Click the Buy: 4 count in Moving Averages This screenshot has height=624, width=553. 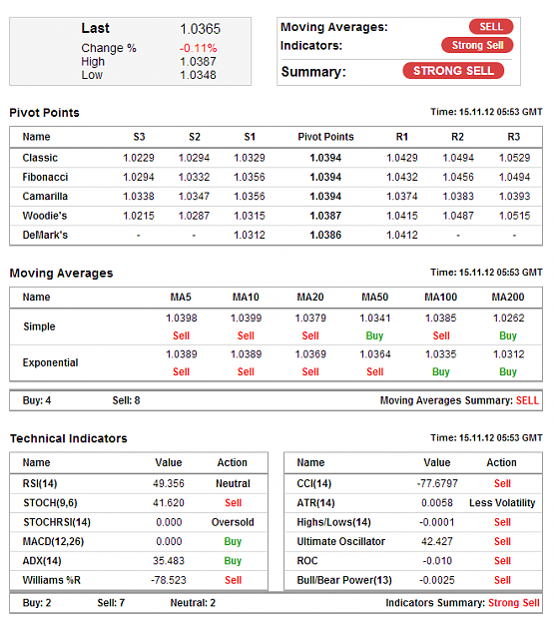click(x=37, y=400)
